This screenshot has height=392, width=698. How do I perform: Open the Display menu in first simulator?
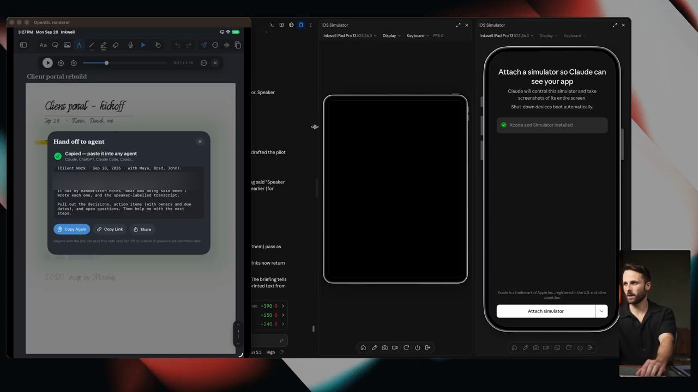(x=392, y=36)
